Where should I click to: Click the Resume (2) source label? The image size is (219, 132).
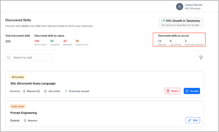coord(33,91)
